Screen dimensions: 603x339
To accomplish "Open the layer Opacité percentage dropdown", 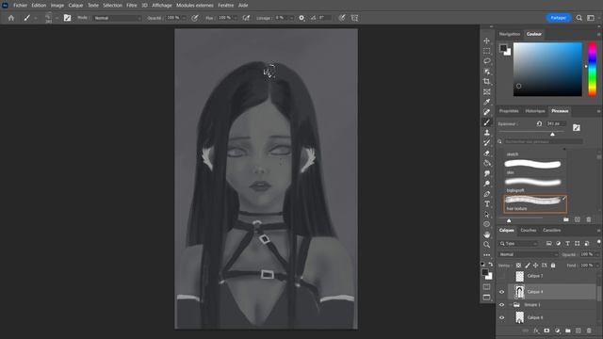I will coord(596,254).
